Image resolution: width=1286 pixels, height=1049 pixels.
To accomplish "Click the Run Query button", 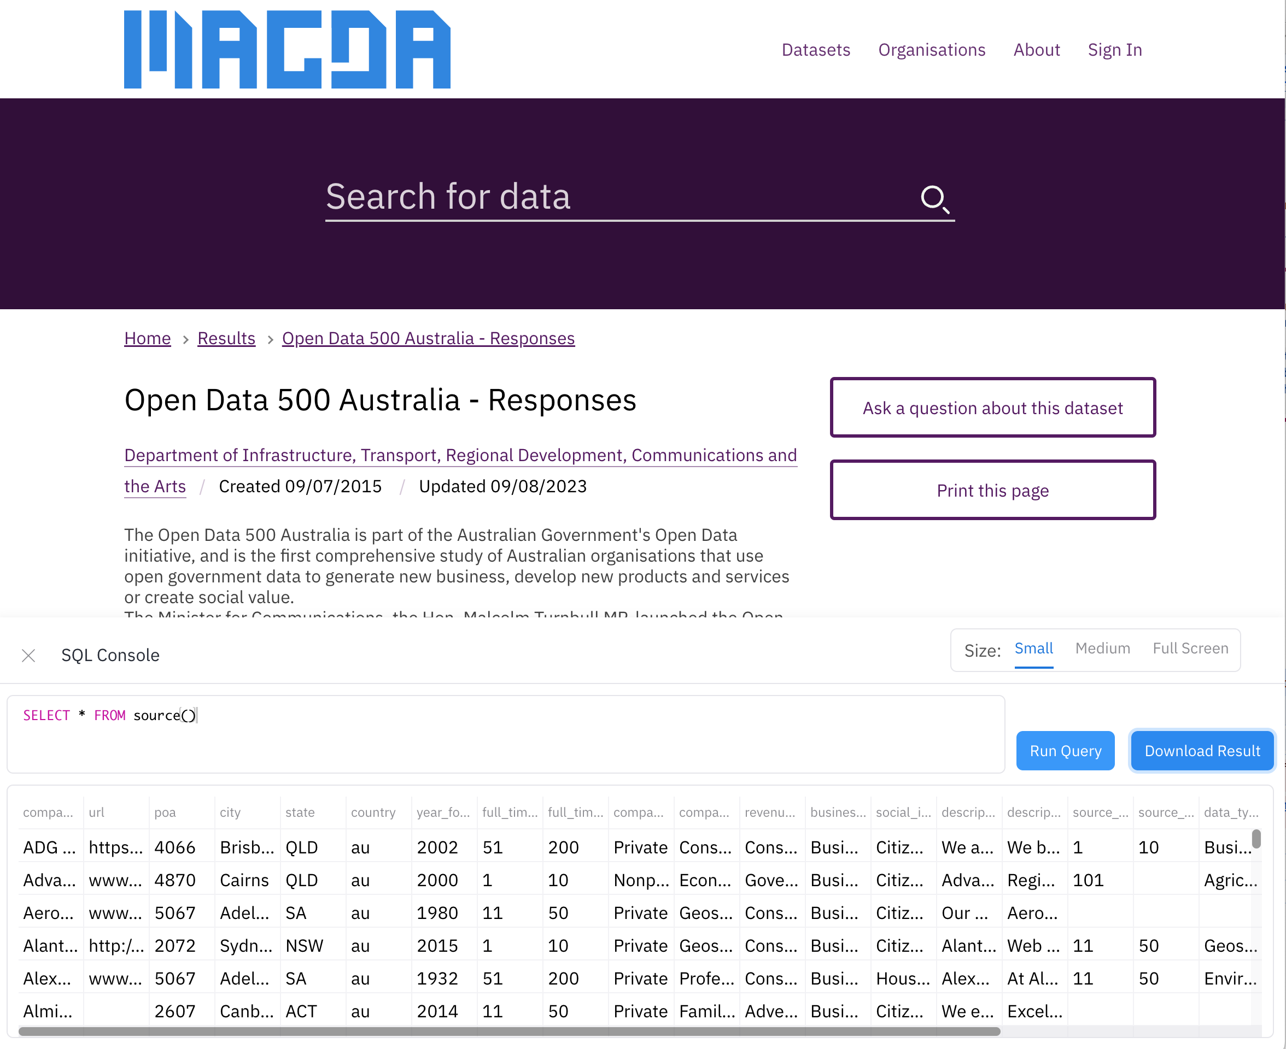I will (x=1065, y=751).
